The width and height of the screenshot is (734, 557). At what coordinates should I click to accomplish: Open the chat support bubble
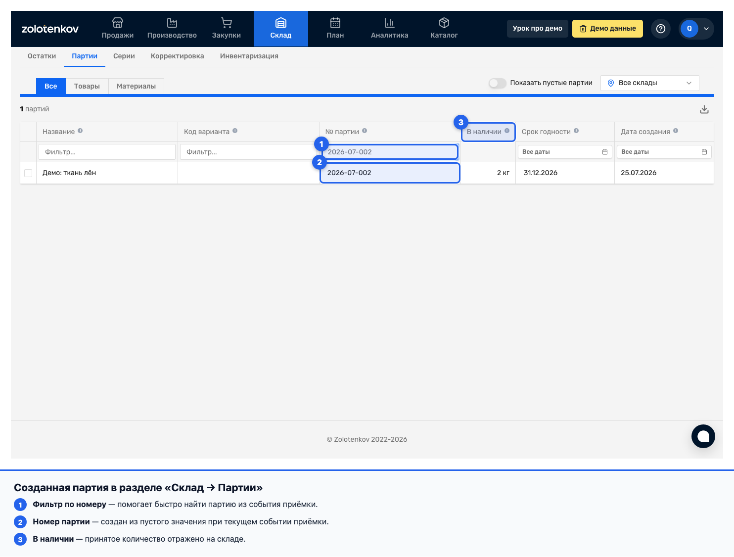pyautogui.click(x=703, y=436)
